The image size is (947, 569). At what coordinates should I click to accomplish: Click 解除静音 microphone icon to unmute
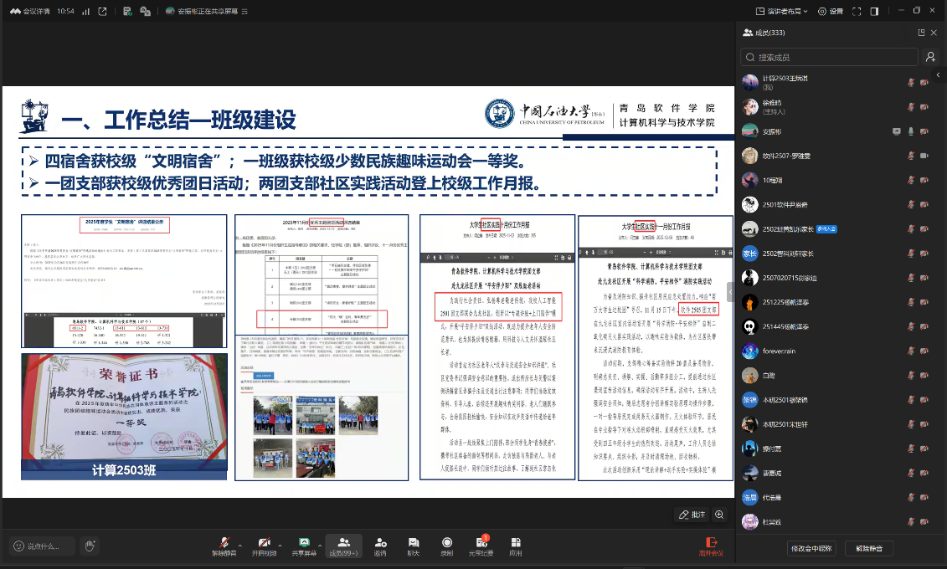coord(224,542)
